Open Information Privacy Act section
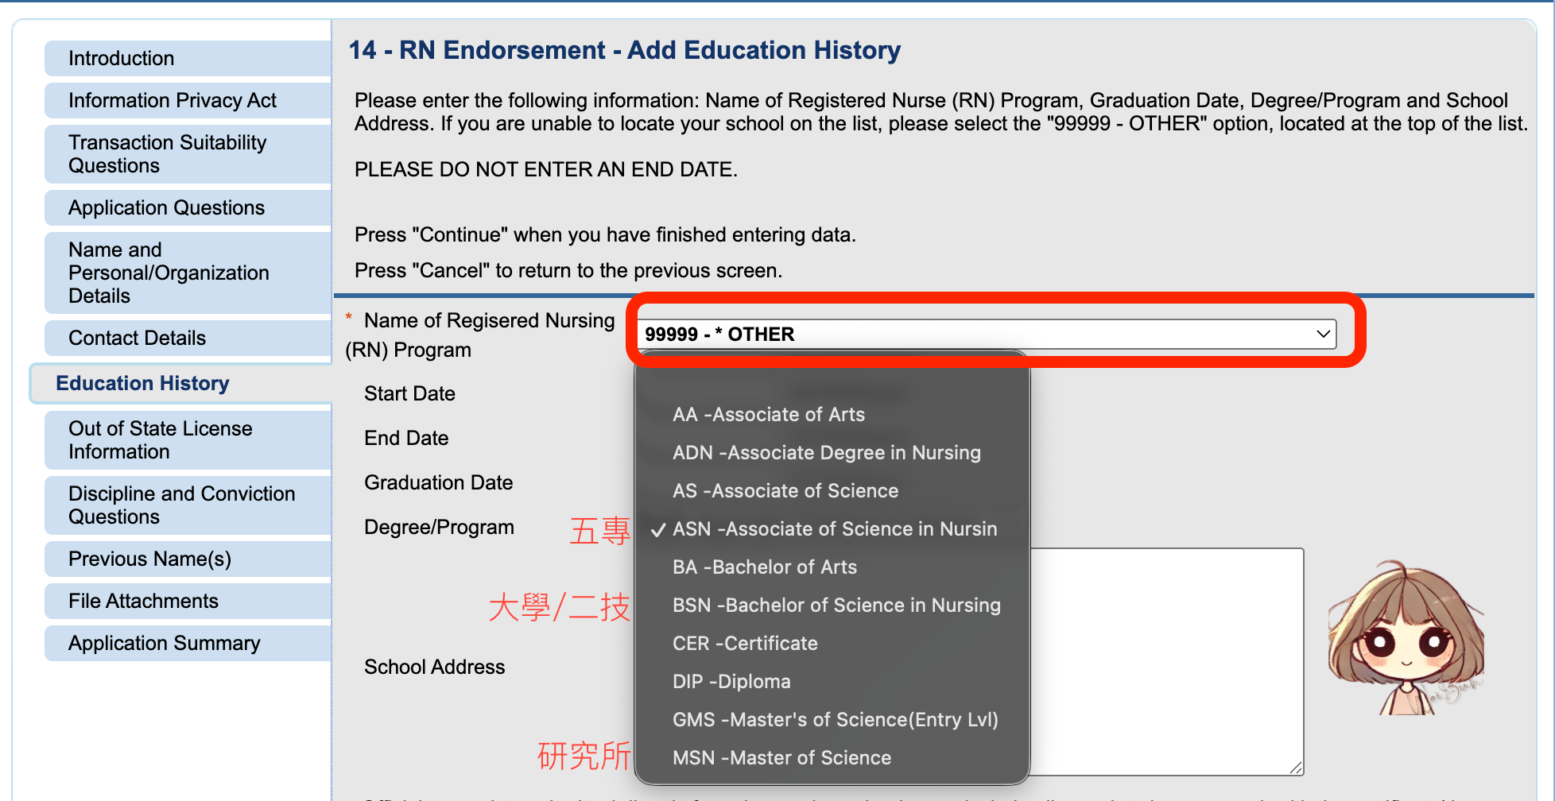This screenshot has height=801, width=1555. point(188,100)
